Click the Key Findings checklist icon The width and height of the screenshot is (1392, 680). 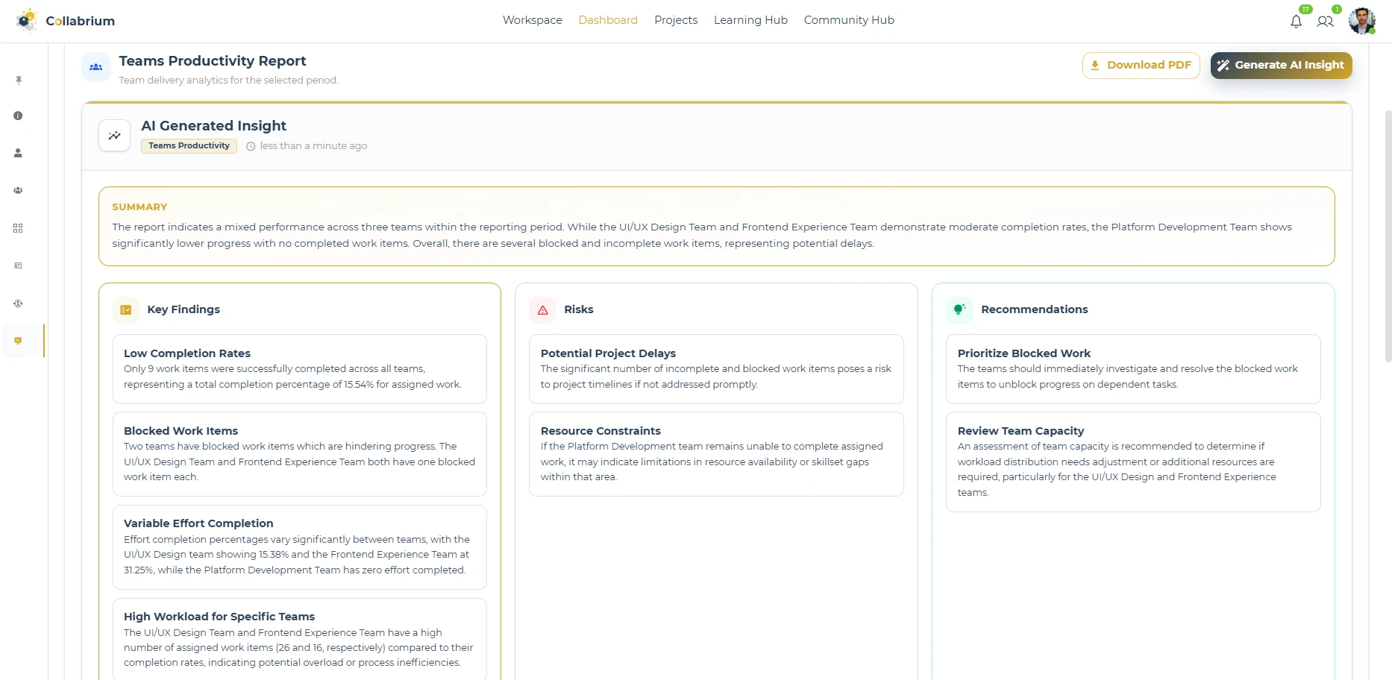coord(126,309)
